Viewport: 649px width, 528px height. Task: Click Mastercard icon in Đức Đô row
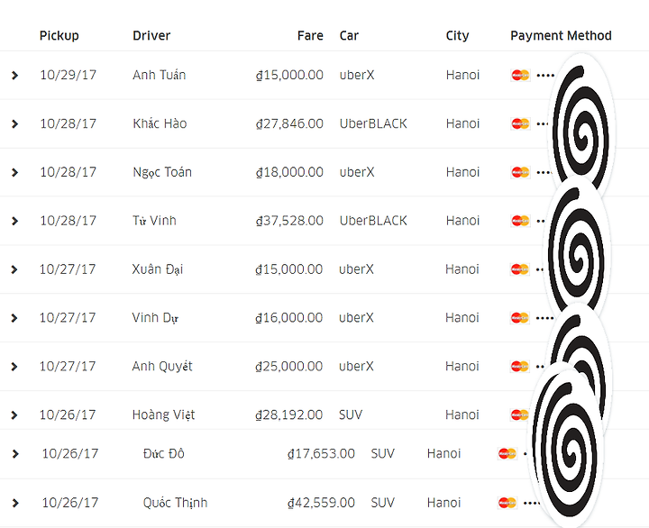coord(507,454)
